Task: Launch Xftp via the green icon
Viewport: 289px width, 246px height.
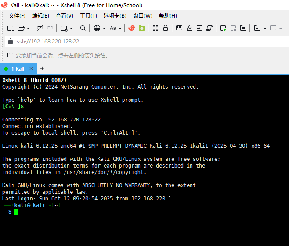Action: pyautogui.click(x=141, y=28)
